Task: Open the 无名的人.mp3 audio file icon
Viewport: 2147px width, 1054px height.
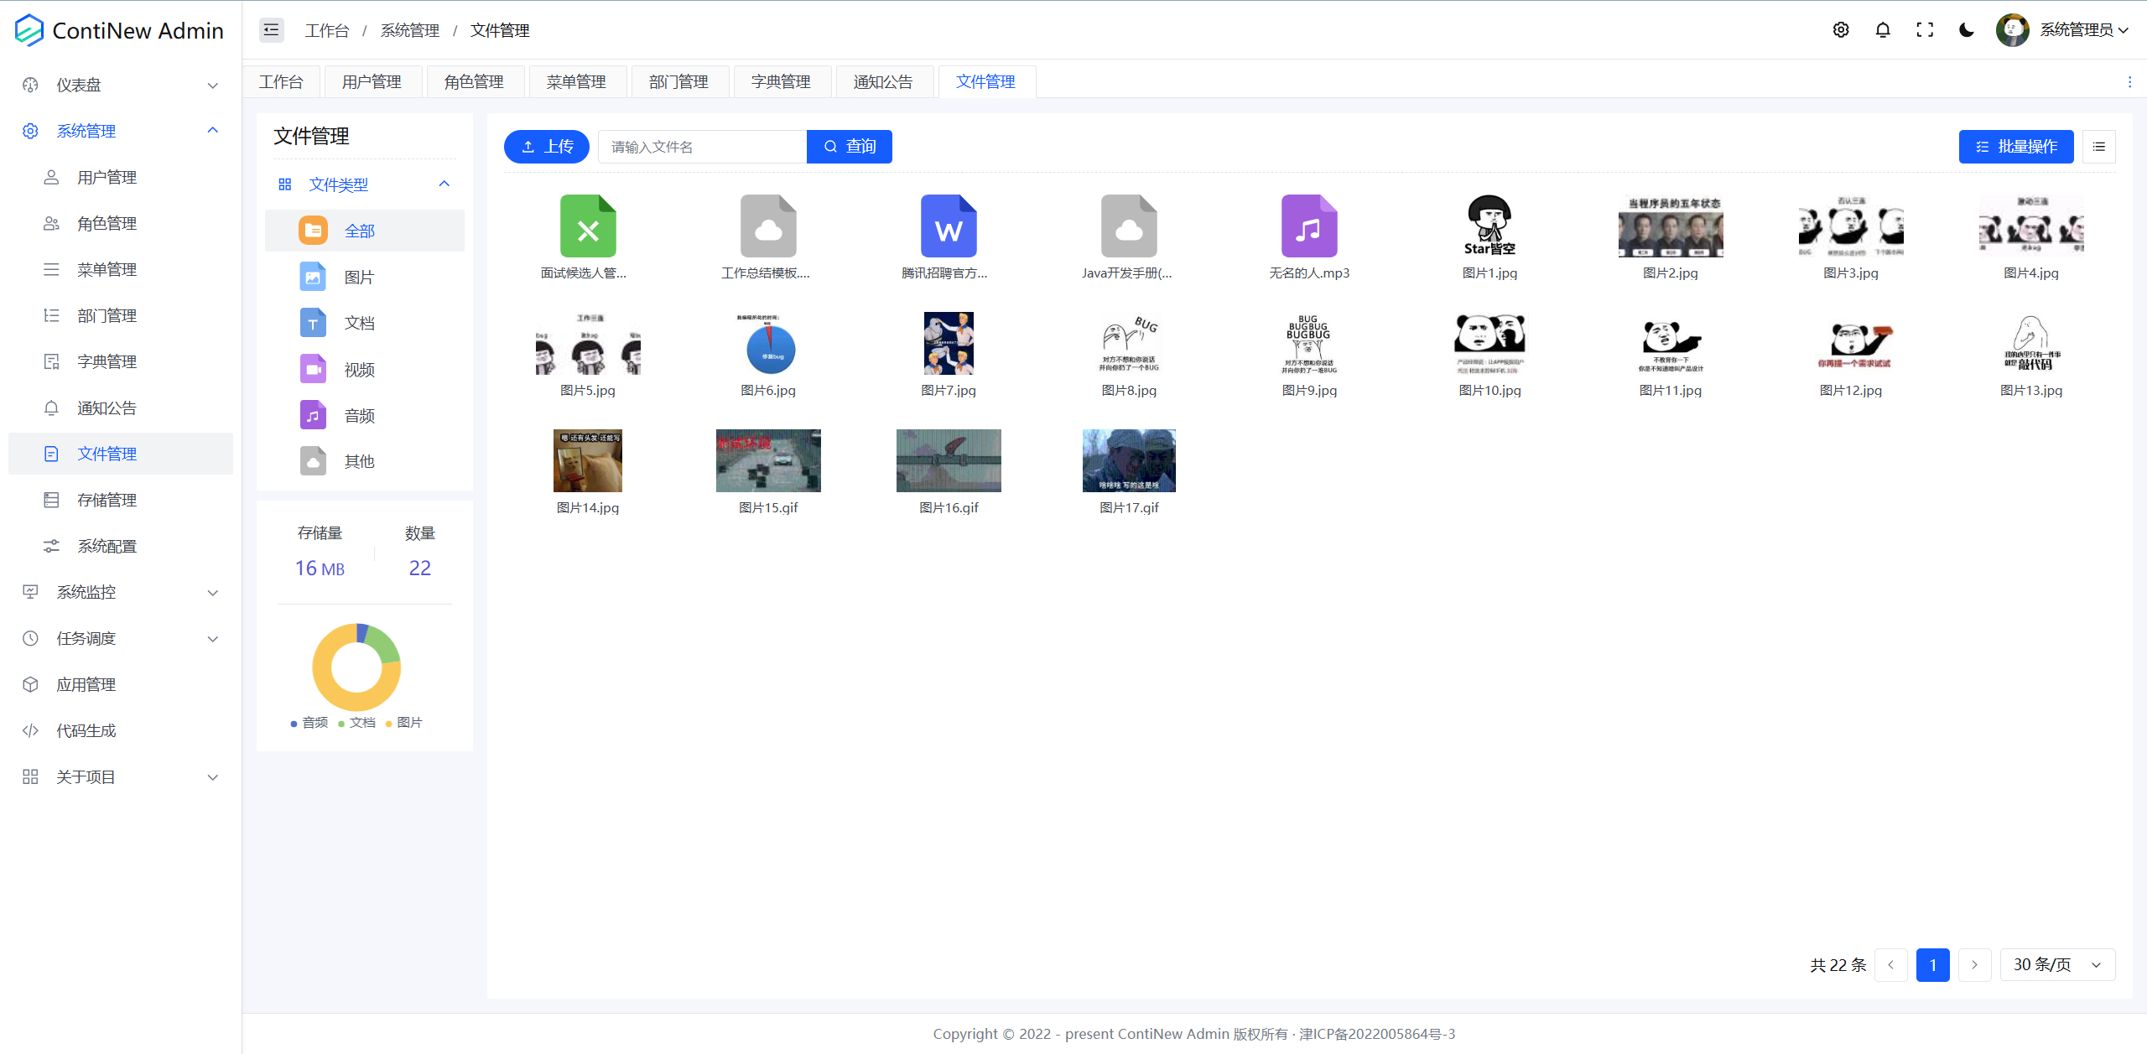Action: [x=1309, y=226]
